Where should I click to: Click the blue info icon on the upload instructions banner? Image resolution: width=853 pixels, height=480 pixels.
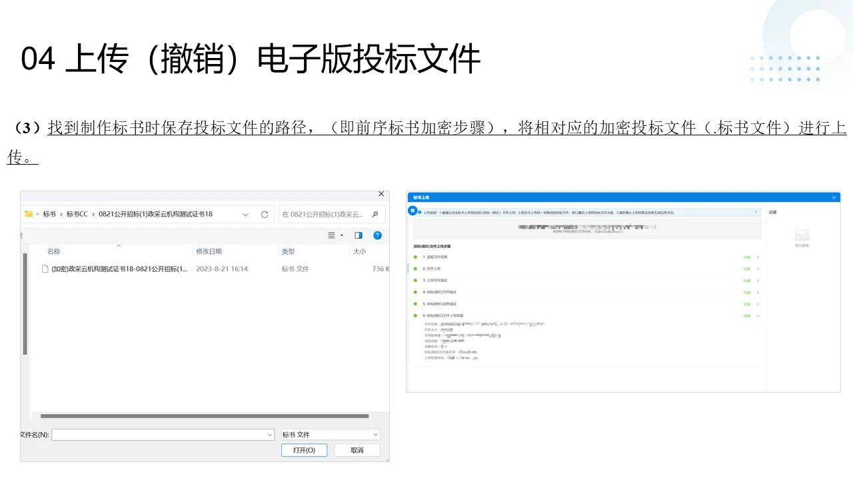point(419,211)
